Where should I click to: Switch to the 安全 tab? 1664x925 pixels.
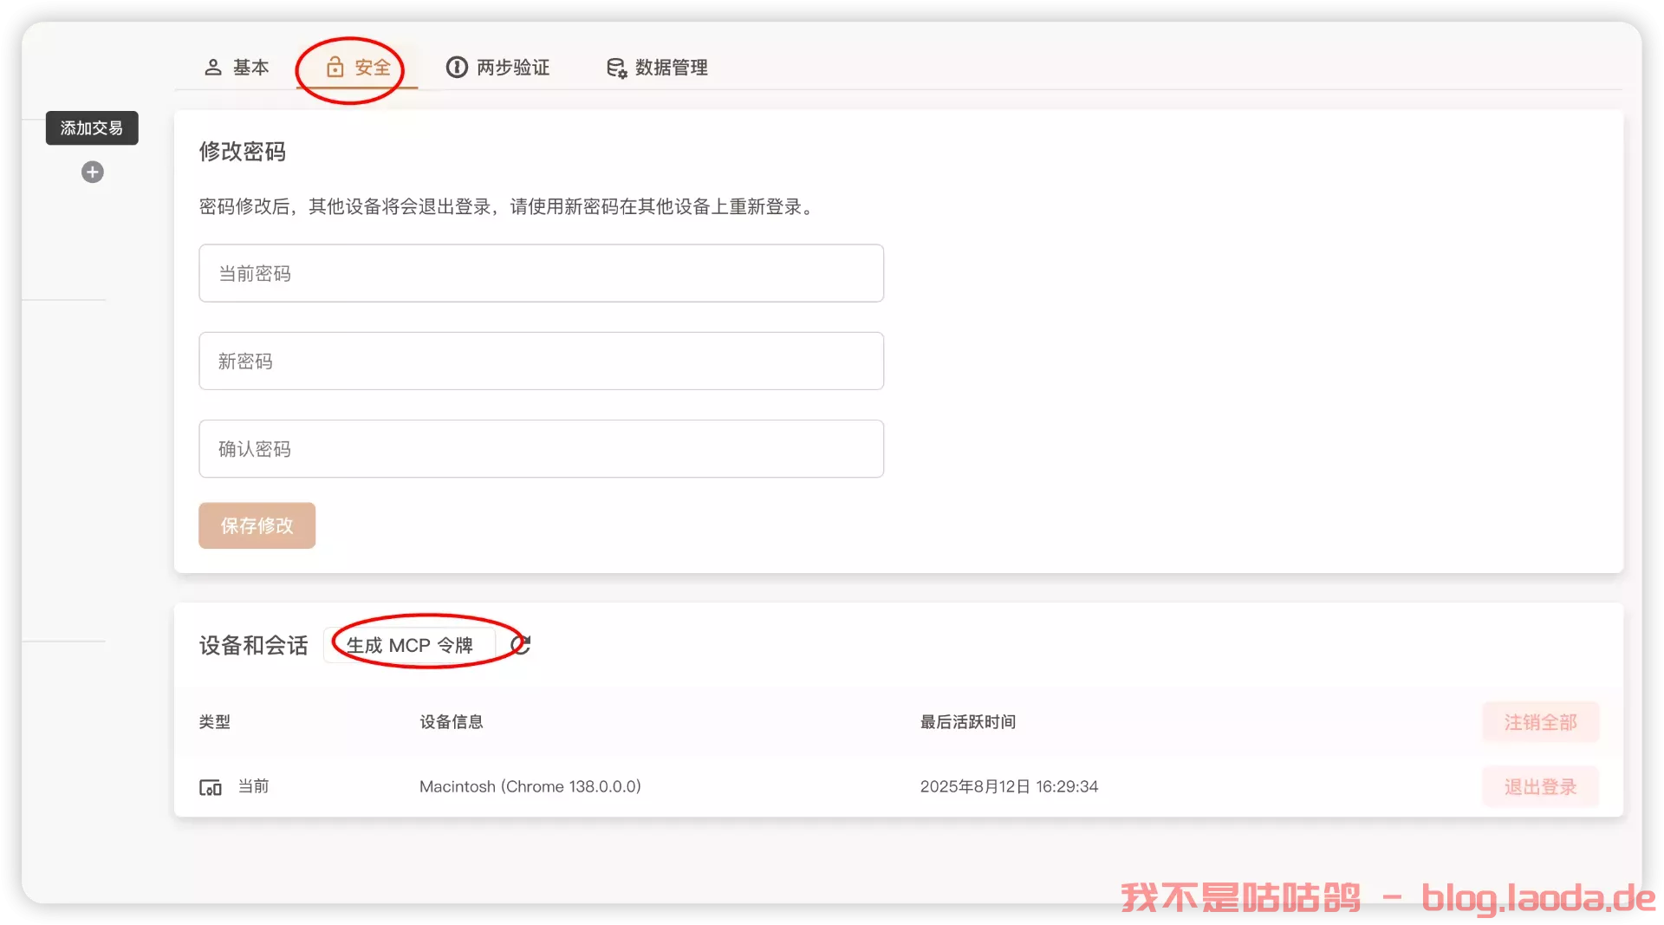358,67
